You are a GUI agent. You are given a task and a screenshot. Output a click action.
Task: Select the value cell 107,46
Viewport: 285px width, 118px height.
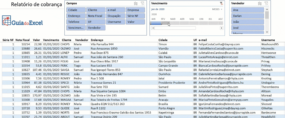point(36,70)
